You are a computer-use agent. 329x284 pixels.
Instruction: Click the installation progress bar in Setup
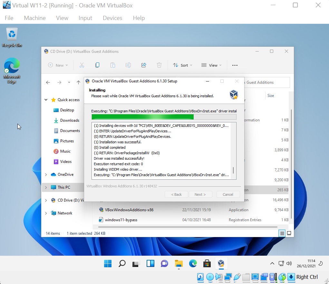coord(164,117)
